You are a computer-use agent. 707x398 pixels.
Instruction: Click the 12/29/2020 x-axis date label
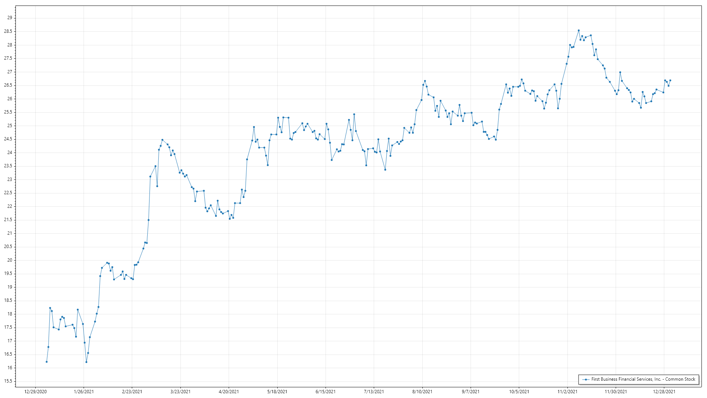point(35,392)
